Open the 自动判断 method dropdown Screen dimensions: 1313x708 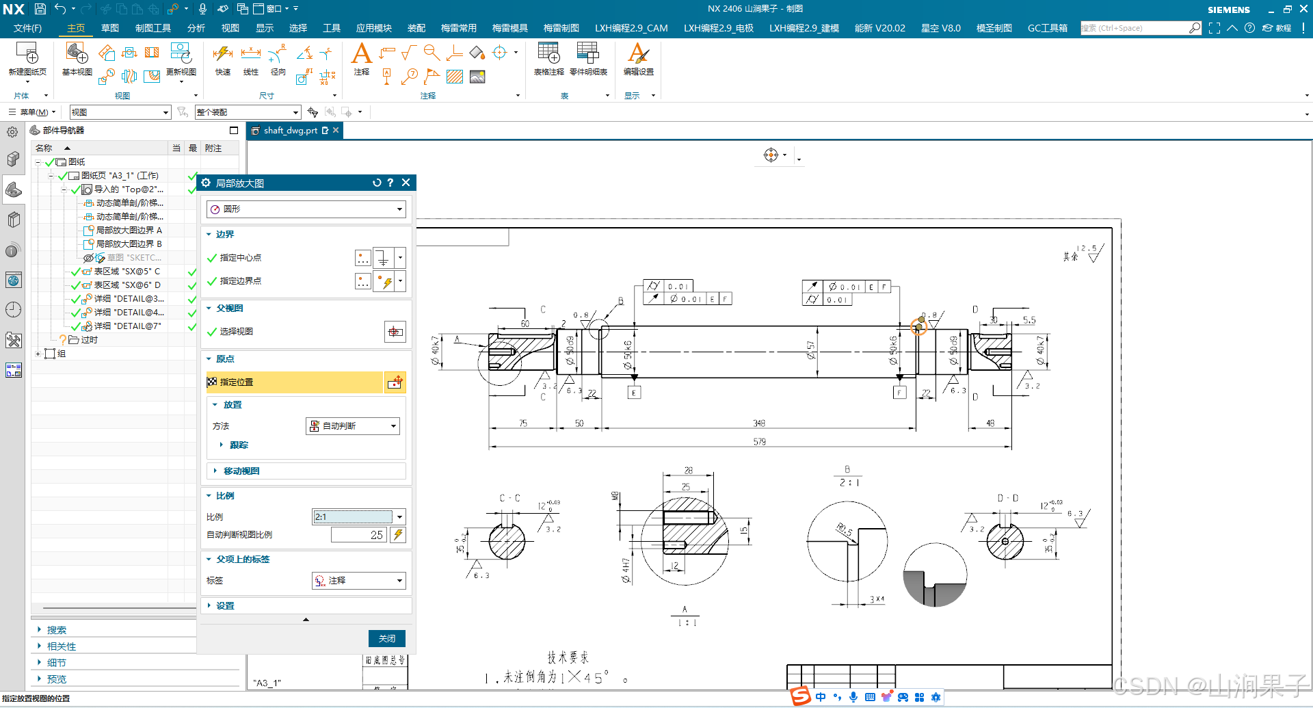pos(352,426)
